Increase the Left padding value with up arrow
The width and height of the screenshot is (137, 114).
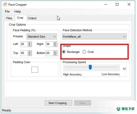(x=29, y=43)
